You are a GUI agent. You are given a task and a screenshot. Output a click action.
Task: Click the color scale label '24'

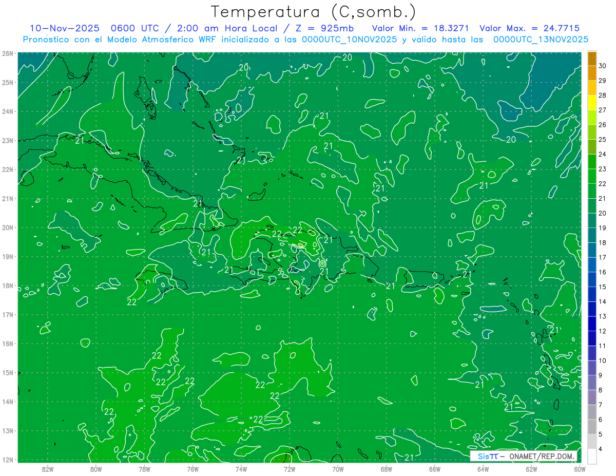click(x=603, y=154)
